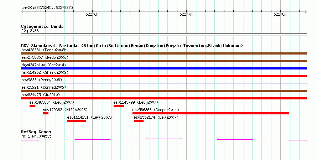Click the magenta MYT1 gene line
Viewport: 317px width, 160px height.
[x=164, y=139]
